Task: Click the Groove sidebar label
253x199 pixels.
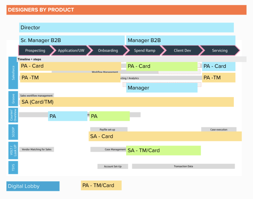Action: click(13, 98)
